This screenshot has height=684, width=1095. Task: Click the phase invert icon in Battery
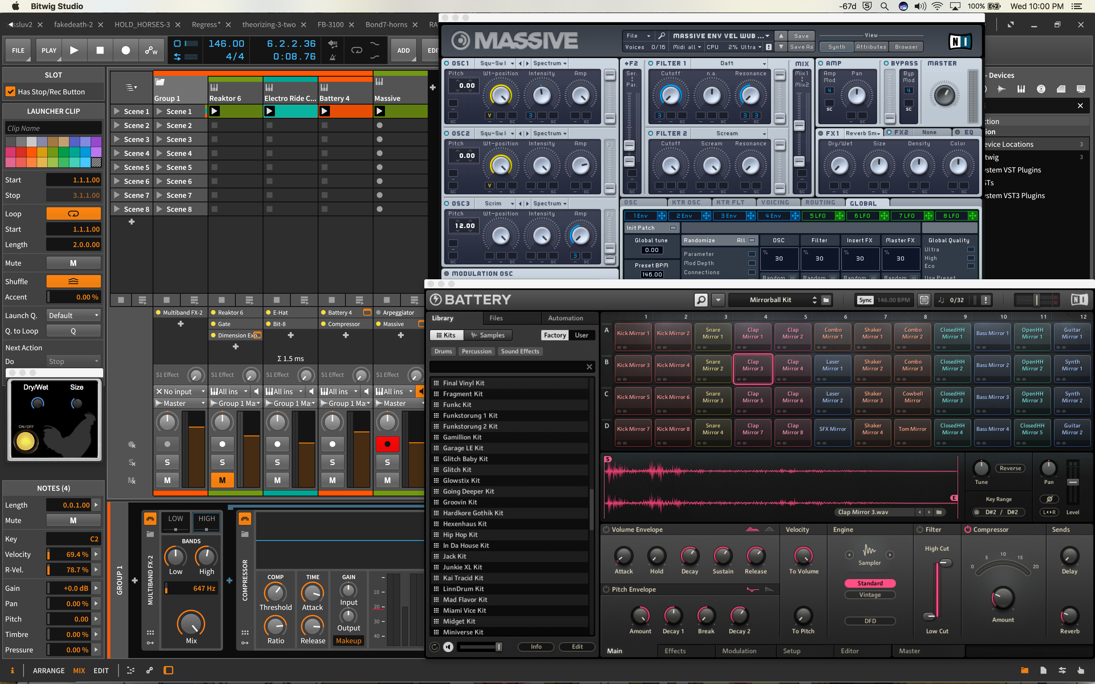click(1049, 498)
